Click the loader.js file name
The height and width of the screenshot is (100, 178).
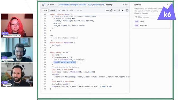[109, 5]
